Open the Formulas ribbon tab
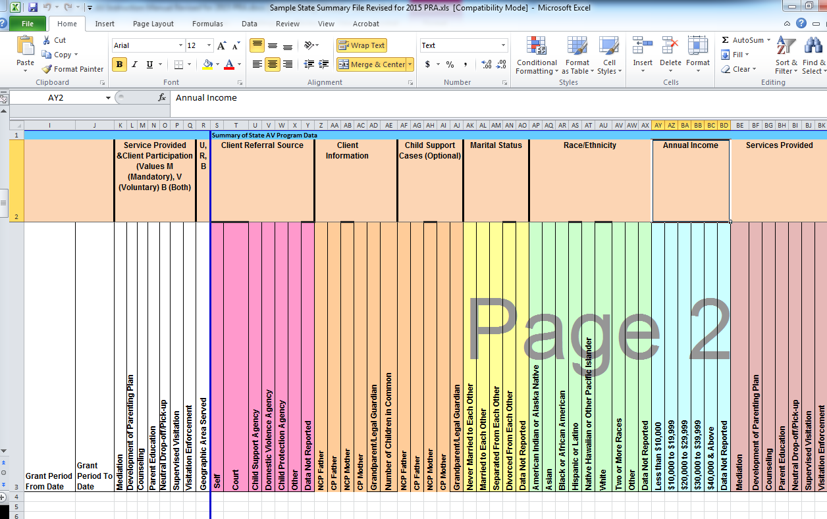The width and height of the screenshot is (827, 519). pos(207,24)
